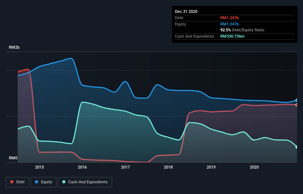Click the 2015 axis label

(39, 167)
